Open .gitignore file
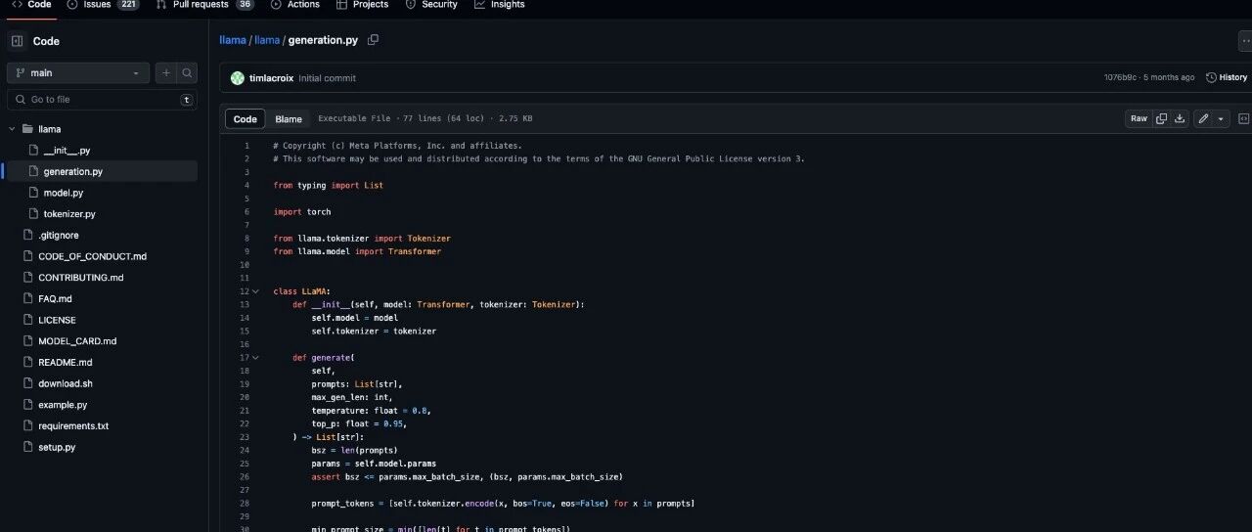This screenshot has height=532, width=1252. click(59, 236)
